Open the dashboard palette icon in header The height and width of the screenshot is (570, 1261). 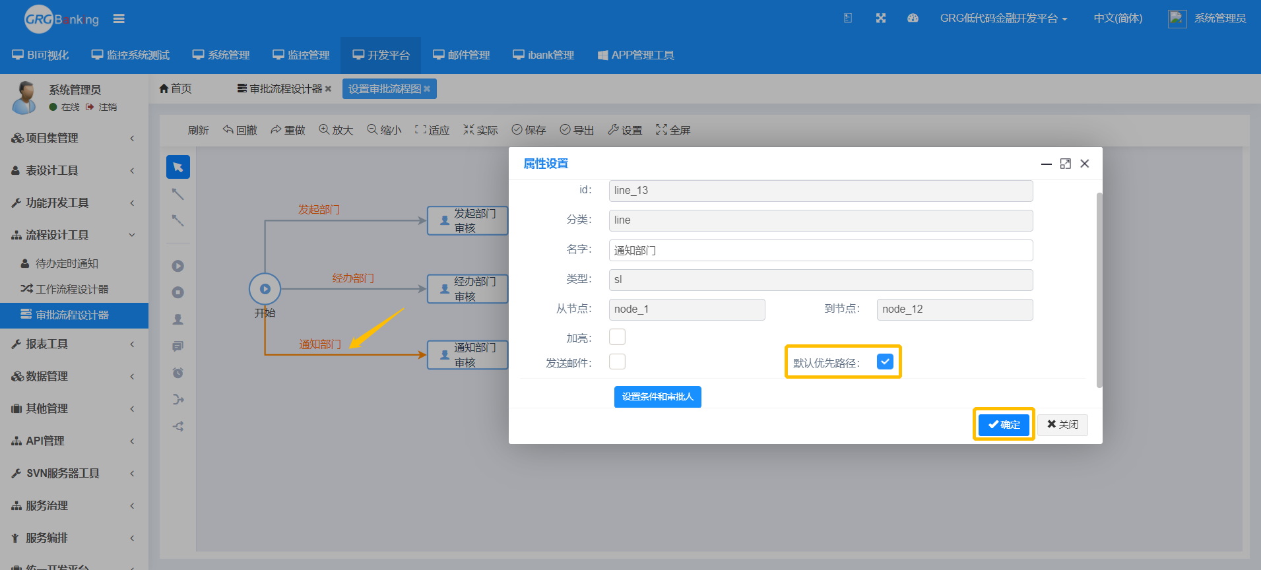(913, 18)
